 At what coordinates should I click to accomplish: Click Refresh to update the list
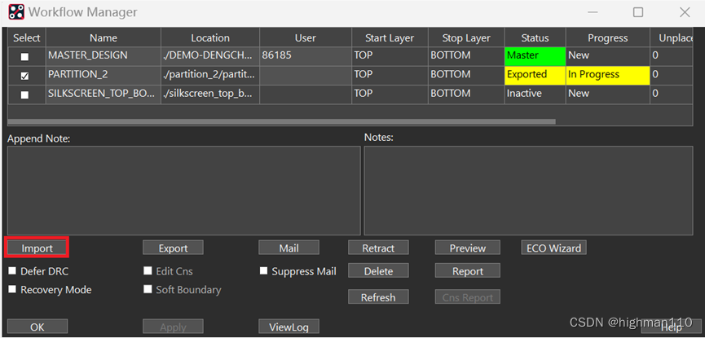point(378,297)
